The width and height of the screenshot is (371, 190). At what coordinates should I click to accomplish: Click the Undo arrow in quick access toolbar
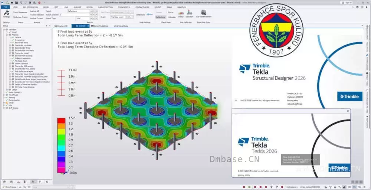coord(21,3)
